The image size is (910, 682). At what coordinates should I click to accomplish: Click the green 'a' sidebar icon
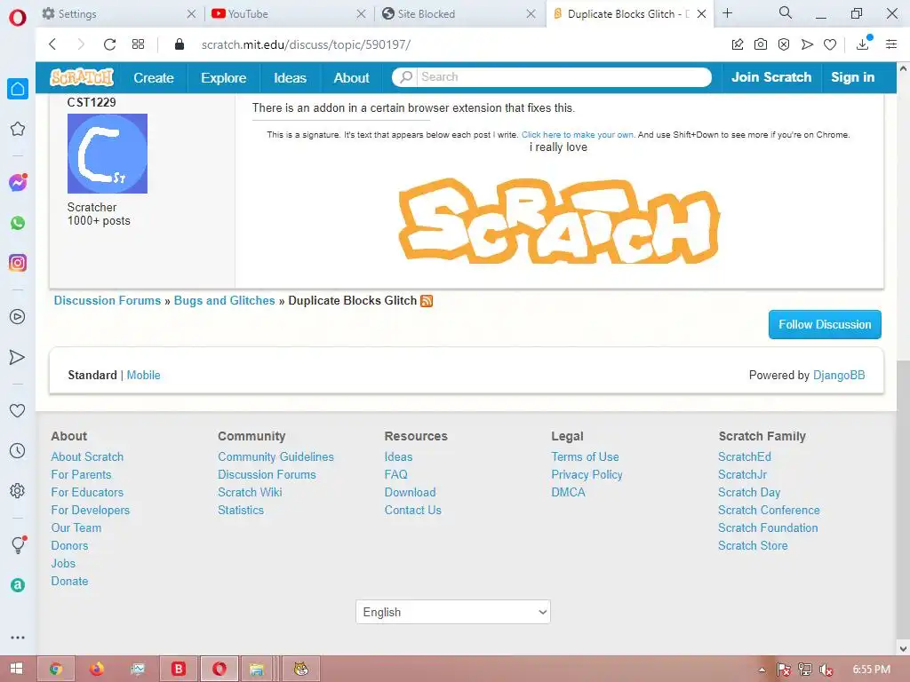tap(18, 585)
